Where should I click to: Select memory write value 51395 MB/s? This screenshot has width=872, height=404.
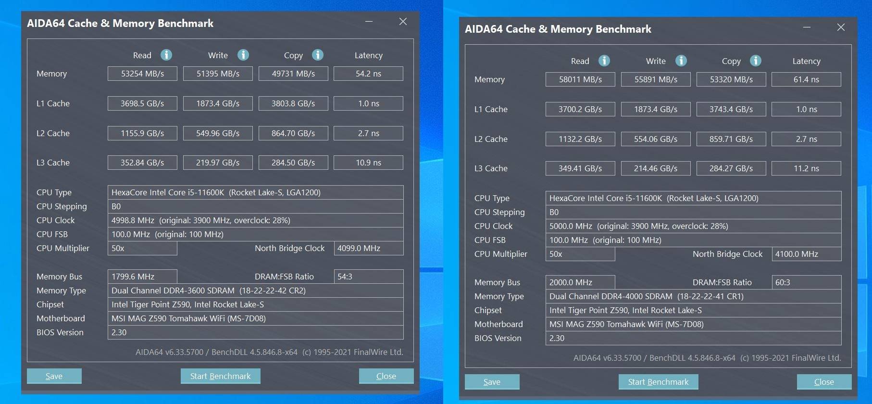(218, 74)
